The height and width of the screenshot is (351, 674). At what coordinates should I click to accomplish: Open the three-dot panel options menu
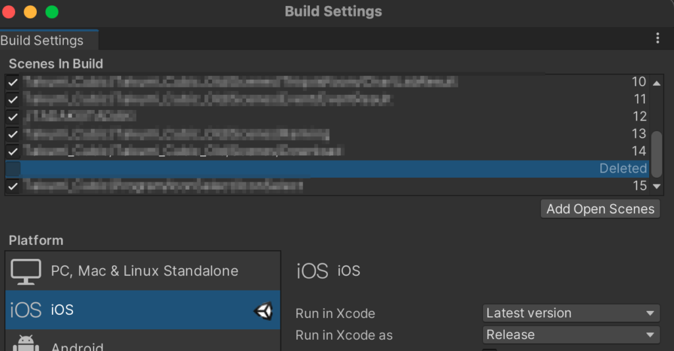pos(658,38)
